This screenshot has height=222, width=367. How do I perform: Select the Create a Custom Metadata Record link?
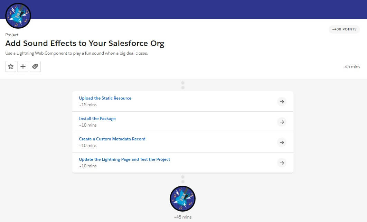click(112, 139)
